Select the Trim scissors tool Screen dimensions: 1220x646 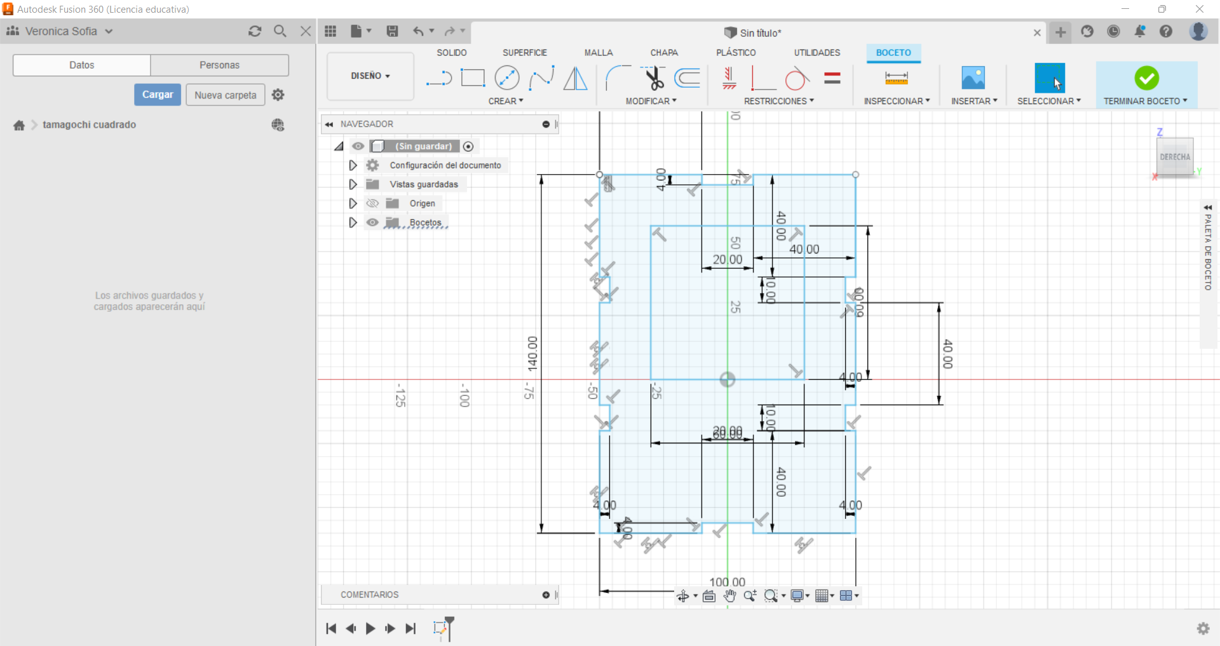pos(653,78)
